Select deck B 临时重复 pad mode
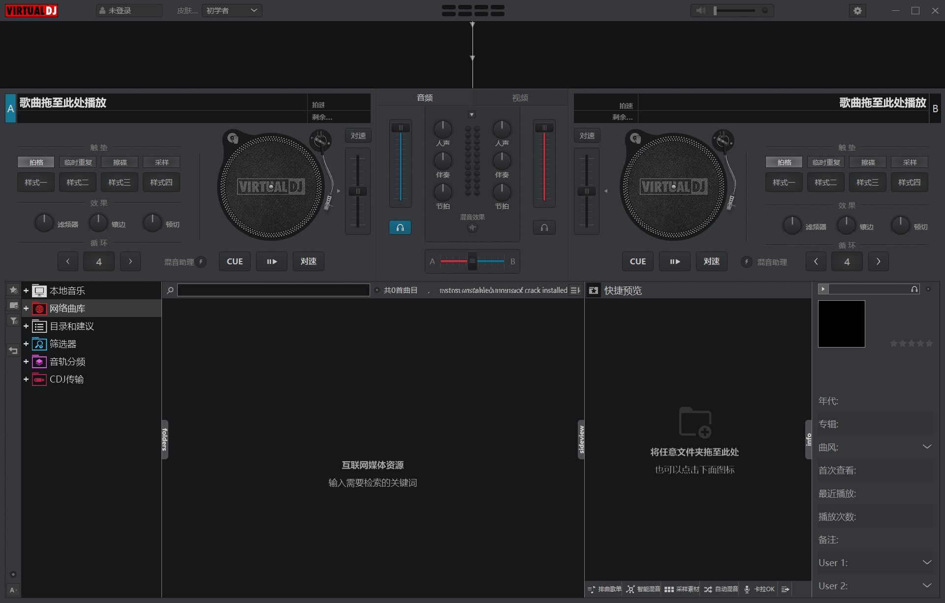The width and height of the screenshot is (945, 603). click(826, 162)
